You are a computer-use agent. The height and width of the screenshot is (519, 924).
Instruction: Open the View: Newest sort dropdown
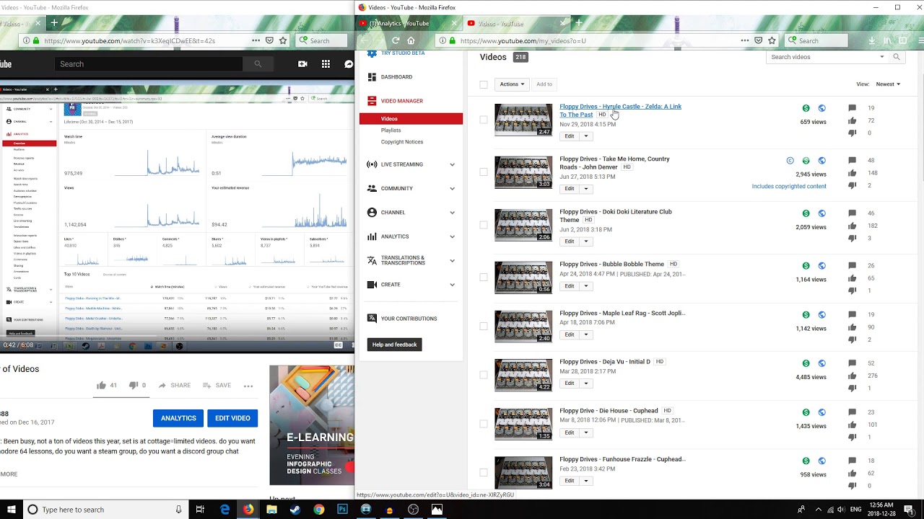[888, 84]
